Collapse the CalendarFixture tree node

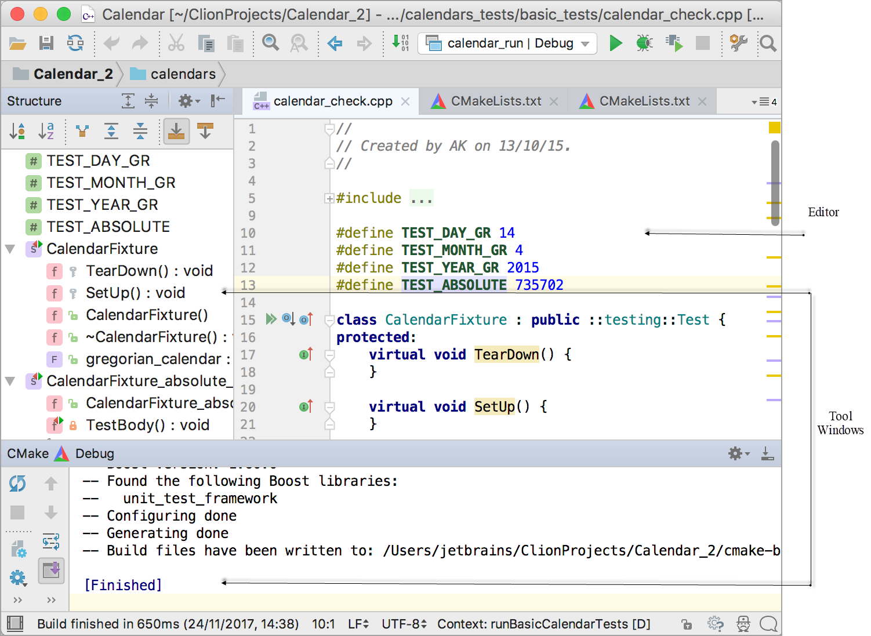coord(10,249)
